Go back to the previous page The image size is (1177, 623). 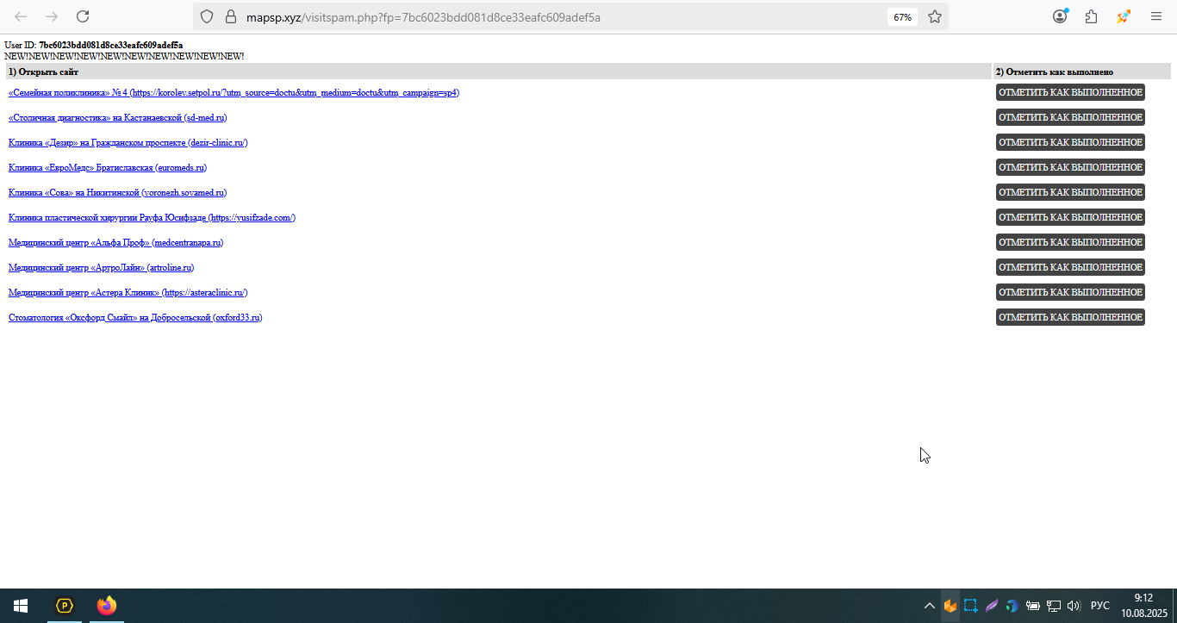[x=21, y=16]
